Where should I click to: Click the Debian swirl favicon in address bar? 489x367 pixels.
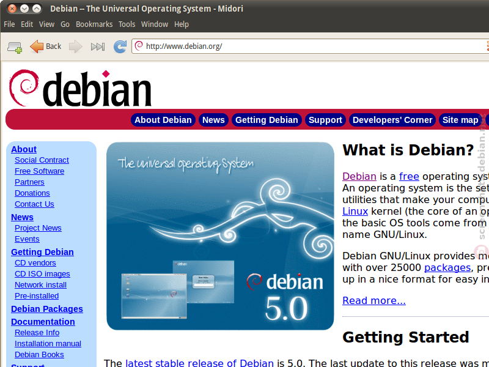pos(139,46)
